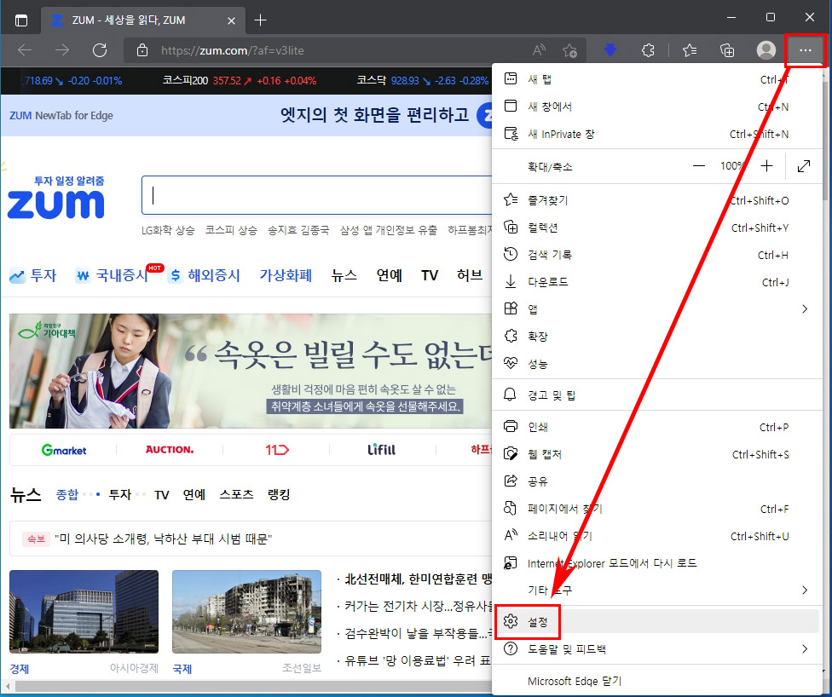Click the 국제 news destroyed building thumbnail
Viewport: 832px width, 697px height.
coord(246,612)
